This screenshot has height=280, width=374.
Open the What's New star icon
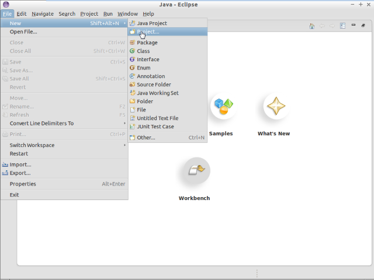coord(276,106)
